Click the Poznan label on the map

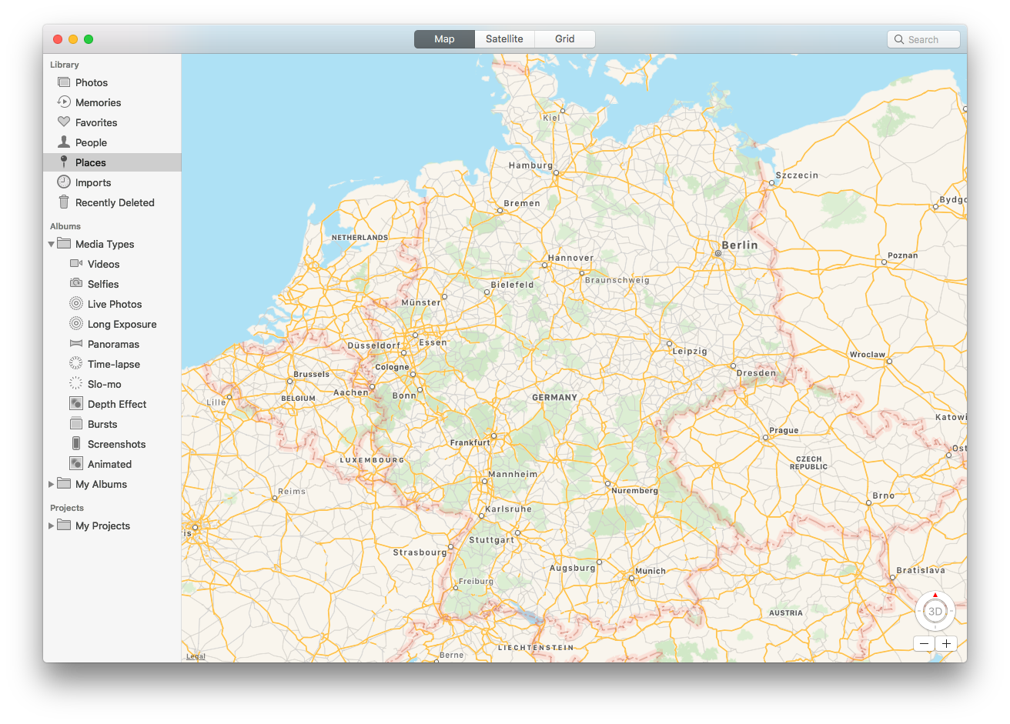(x=902, y=255)
